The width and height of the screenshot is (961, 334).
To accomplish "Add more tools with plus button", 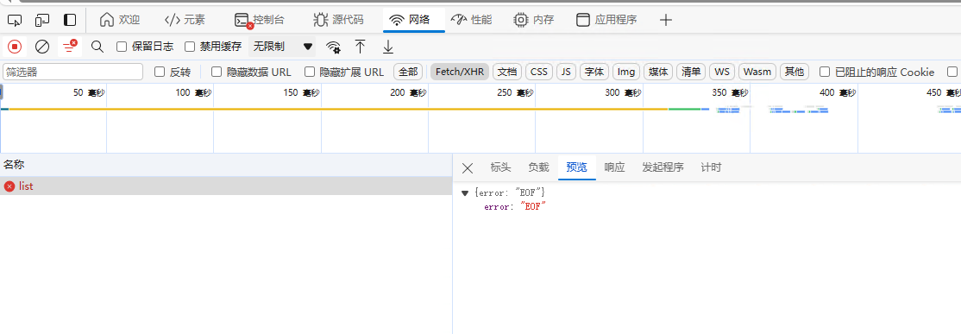I will (666, 20).
